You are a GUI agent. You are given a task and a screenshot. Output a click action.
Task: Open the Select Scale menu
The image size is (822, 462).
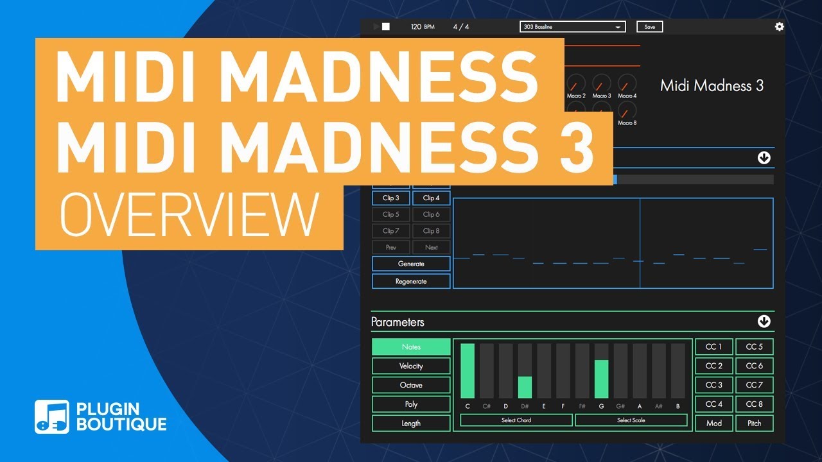pos(631,420)
